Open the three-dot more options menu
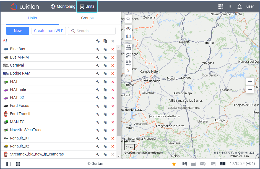This screenshot has height=169, width=260. pyautogui.click(x=230, y=6)
